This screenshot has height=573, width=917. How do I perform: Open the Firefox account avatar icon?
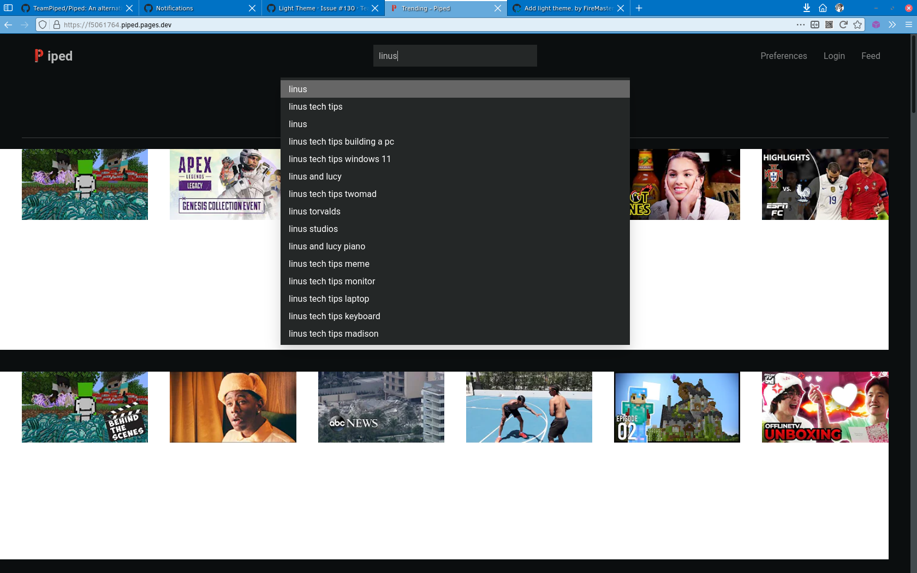[839, 8]
